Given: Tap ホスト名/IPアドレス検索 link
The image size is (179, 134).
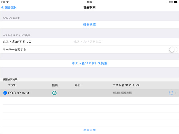Looking at the screenshot, I should click(x=89, y=63).
